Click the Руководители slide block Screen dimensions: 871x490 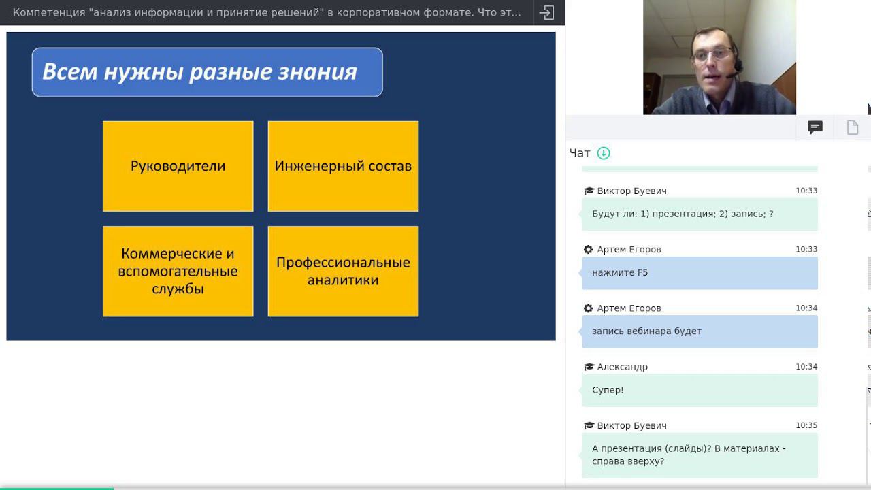pyautogui.click(x=178, y=166)
